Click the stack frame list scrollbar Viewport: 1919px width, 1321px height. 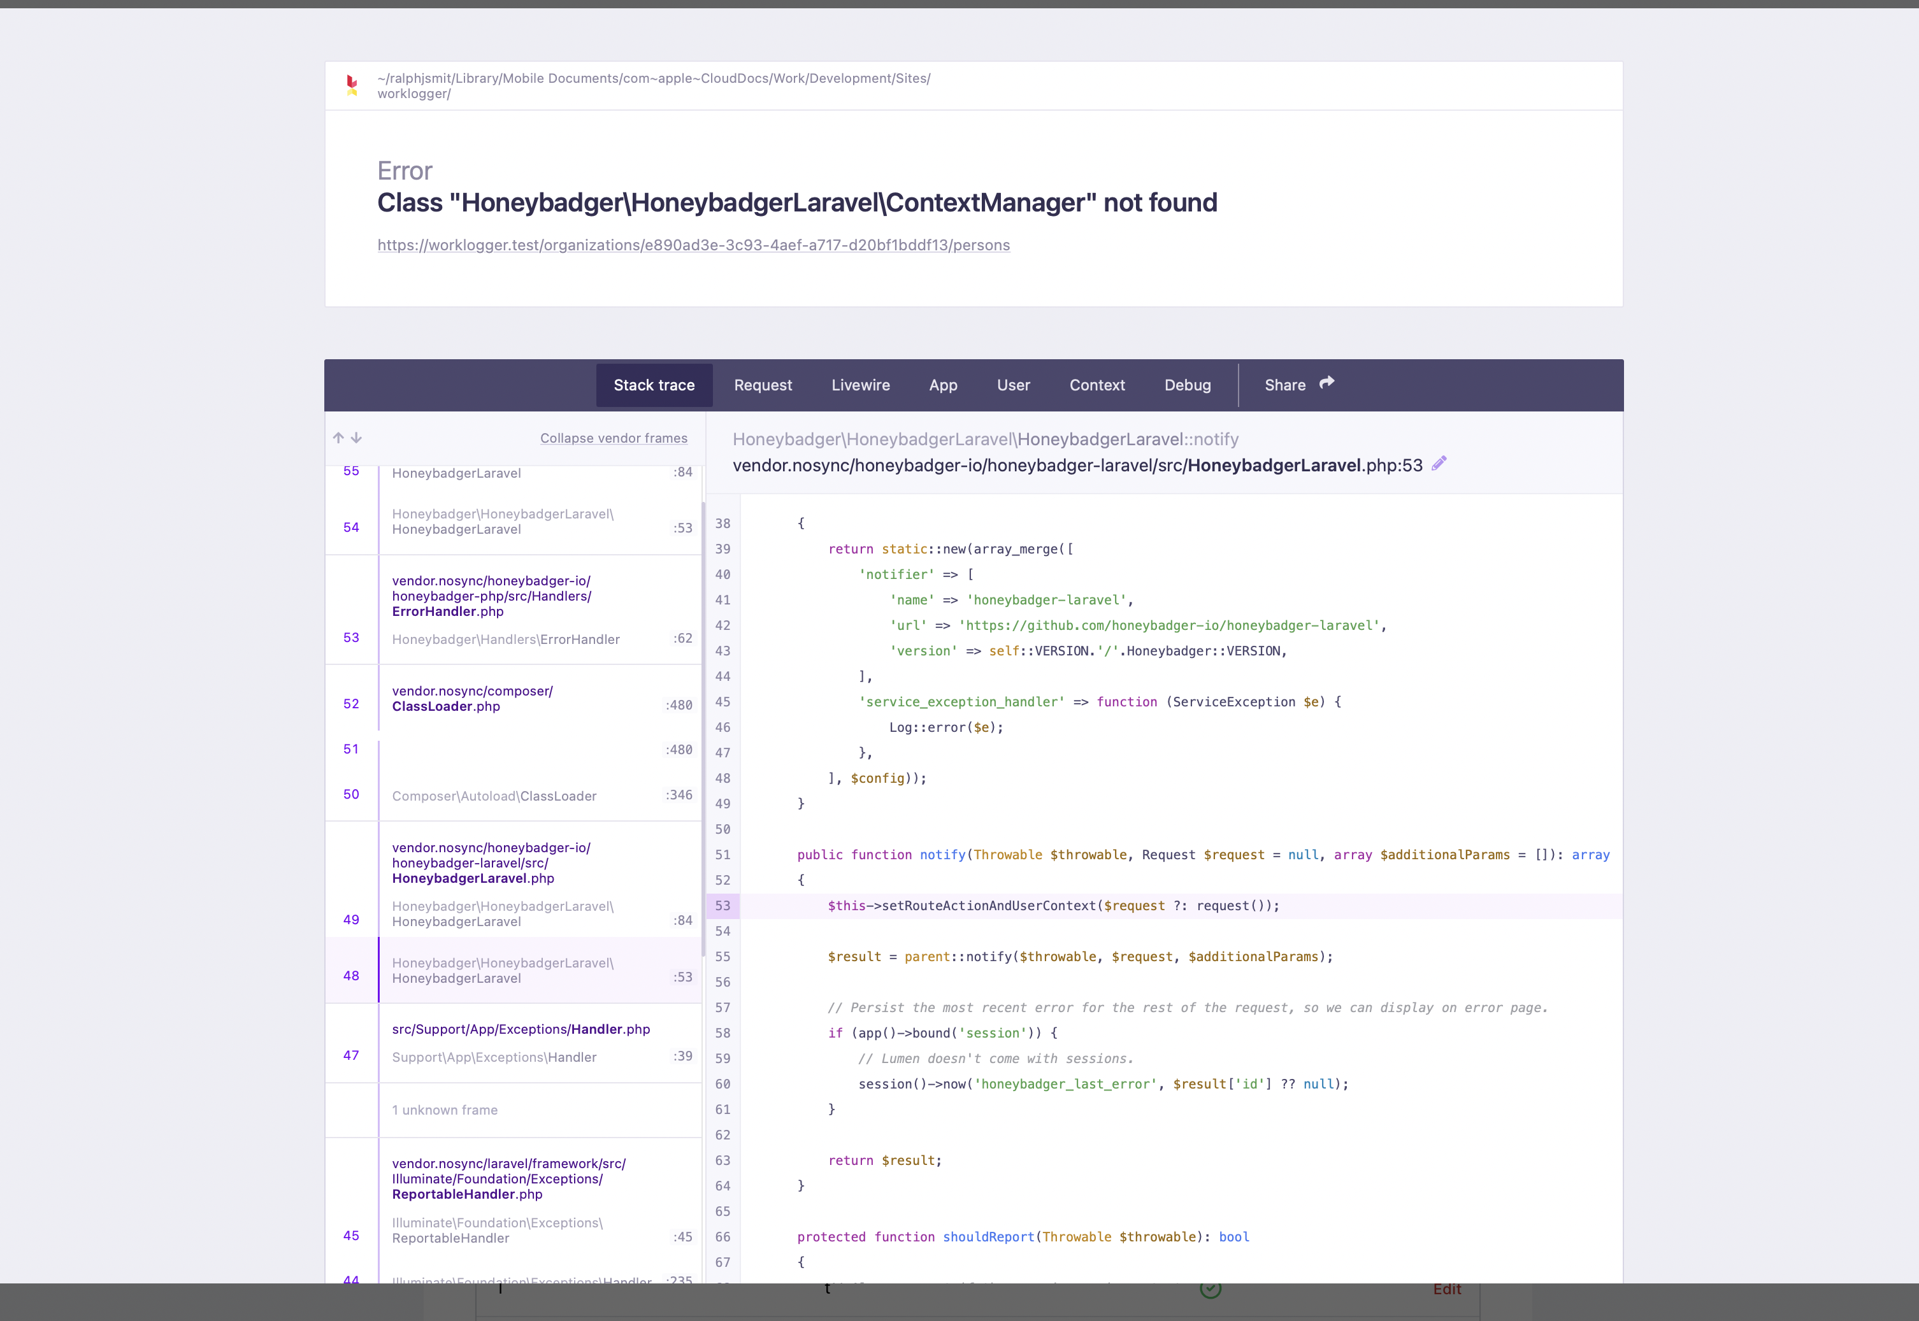point(703,729)
